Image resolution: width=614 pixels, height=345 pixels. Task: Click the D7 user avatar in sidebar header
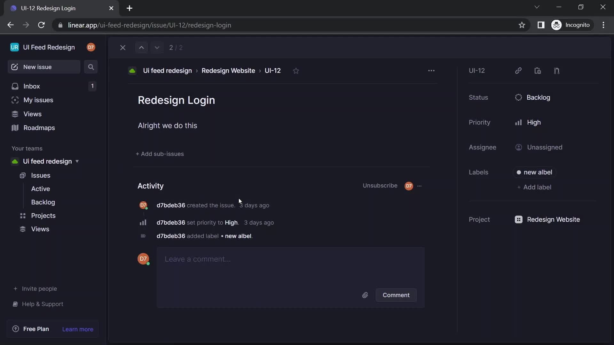[x=91, y=47]
